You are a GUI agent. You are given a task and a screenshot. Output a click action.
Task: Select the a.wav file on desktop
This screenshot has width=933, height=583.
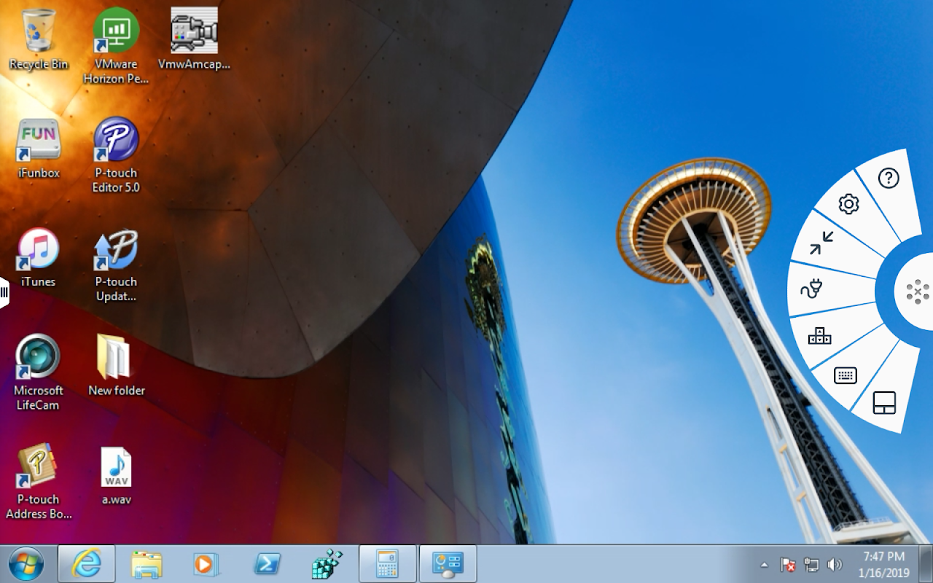click(116, 477)
